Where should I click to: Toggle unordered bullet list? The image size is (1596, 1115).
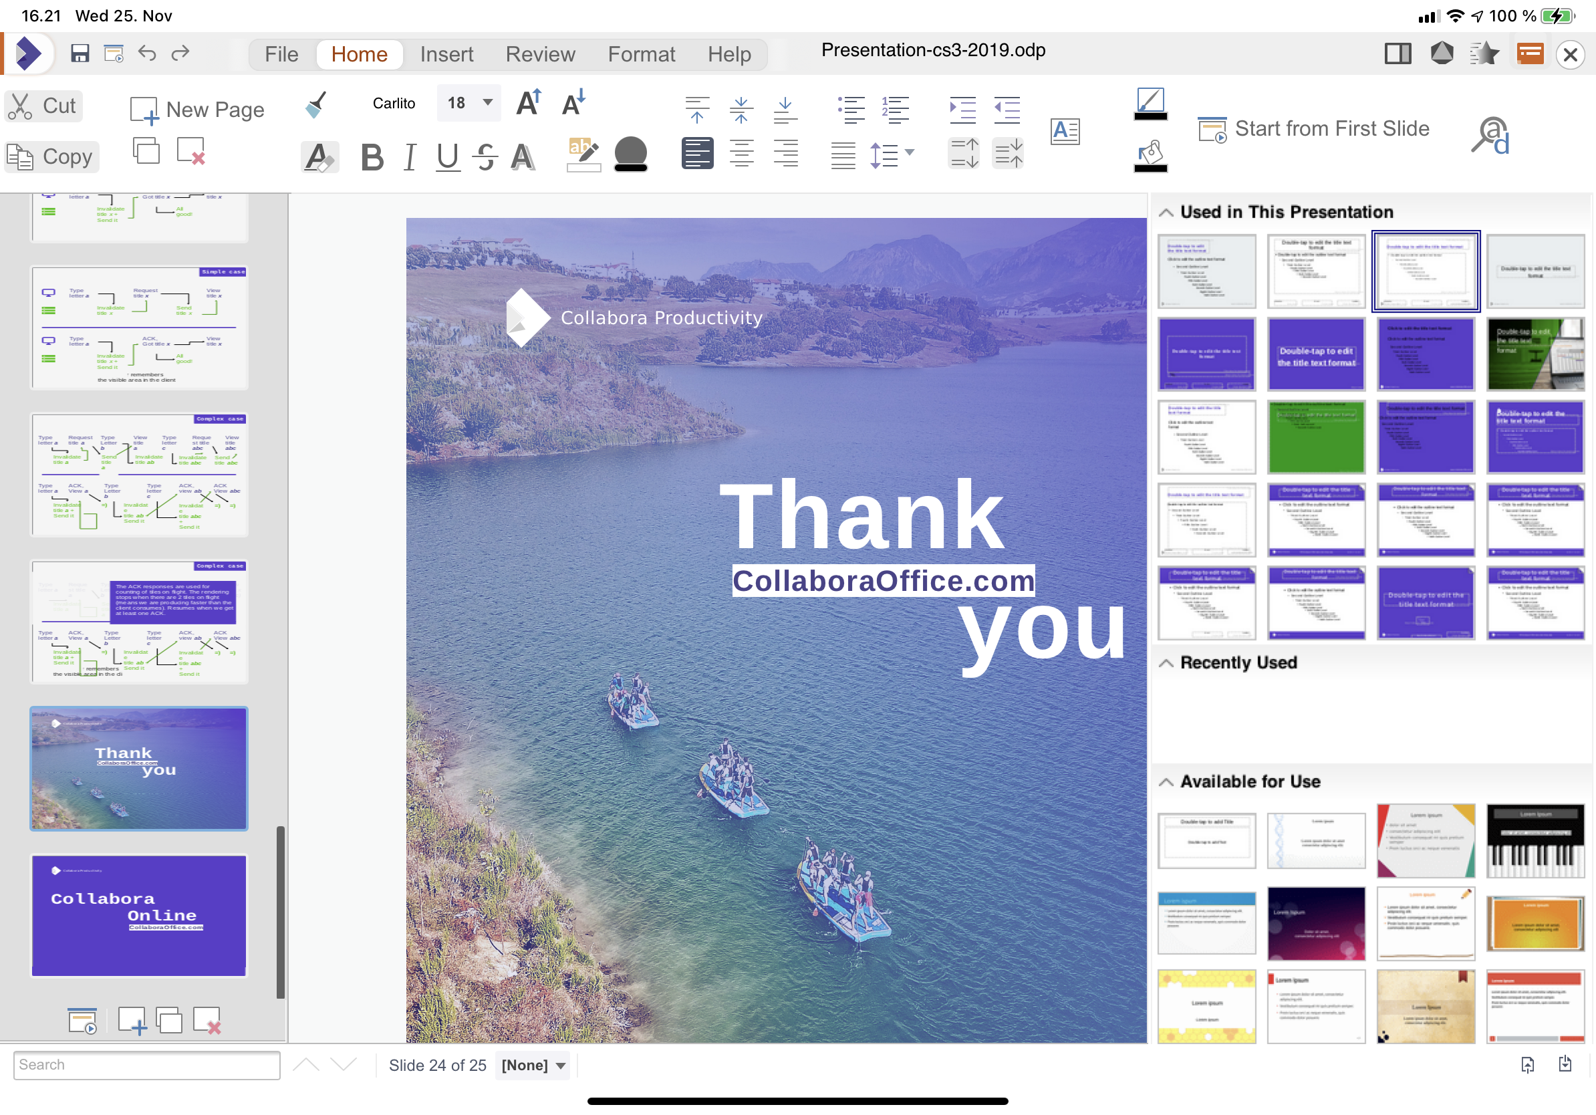pyautogui.click(x=851, y=110)
